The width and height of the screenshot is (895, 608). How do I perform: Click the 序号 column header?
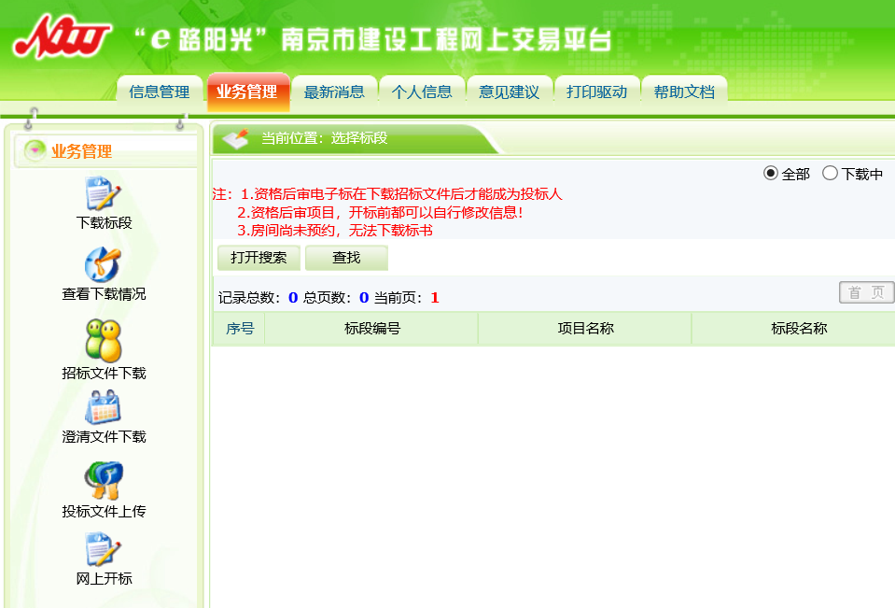point(240,329)
